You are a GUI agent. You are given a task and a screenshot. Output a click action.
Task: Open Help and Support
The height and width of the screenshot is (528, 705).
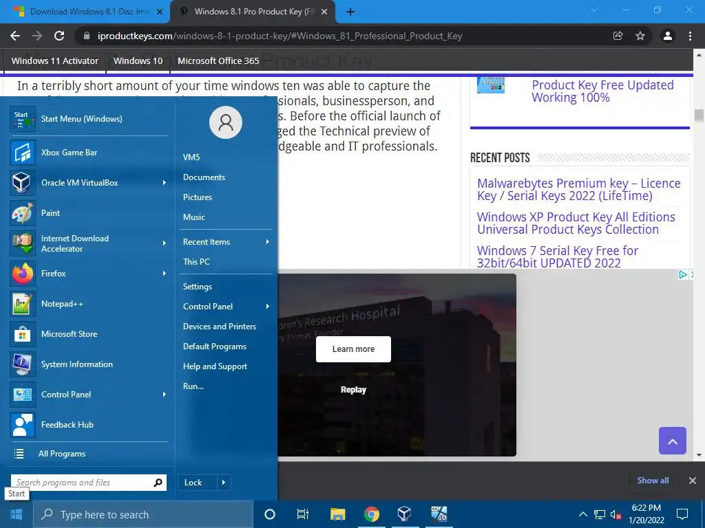click(215, 366)
